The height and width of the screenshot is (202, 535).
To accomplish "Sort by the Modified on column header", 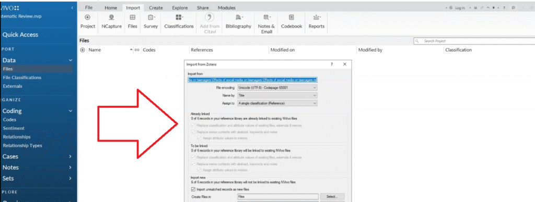I will pos(283,50).
